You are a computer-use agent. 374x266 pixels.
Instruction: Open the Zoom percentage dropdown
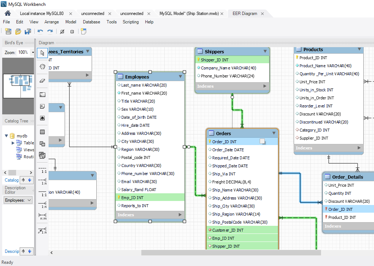pyautogui.click(x=33, y=52)
